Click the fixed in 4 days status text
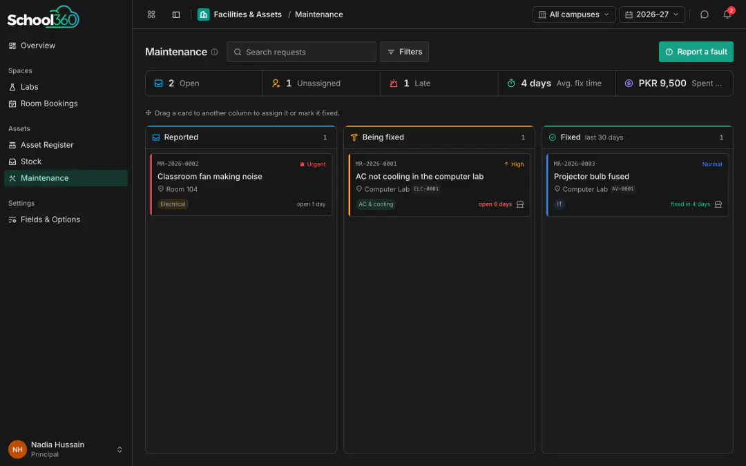Screen dimensions: 746x466 (690, 204)
